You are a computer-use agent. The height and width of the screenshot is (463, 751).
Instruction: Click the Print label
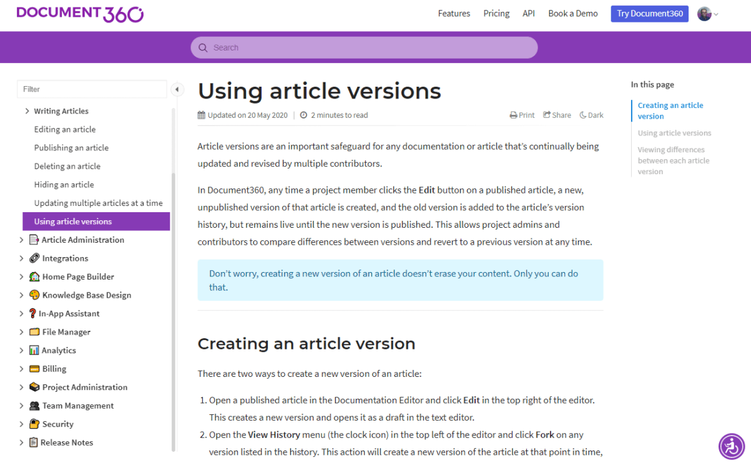pos(527,115)
